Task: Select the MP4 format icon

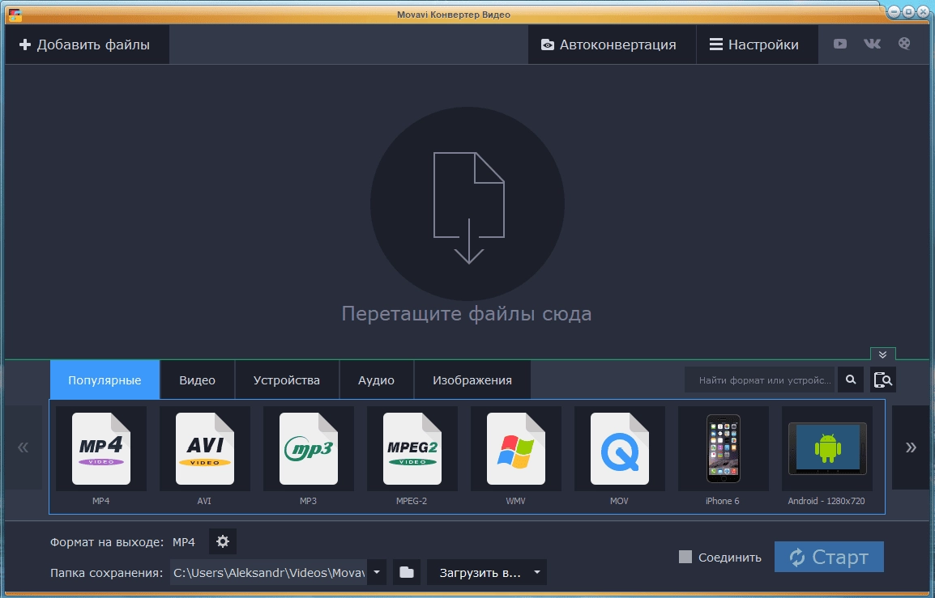Action: tap(100, 448)
